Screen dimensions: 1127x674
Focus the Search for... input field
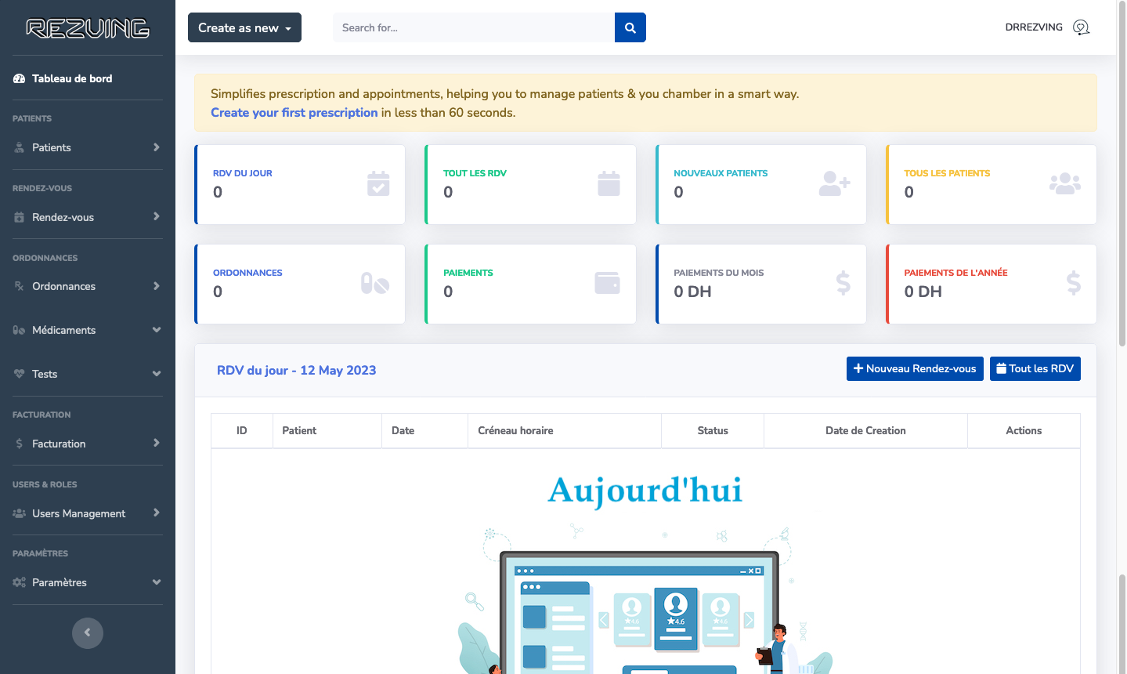coord(474,27)
